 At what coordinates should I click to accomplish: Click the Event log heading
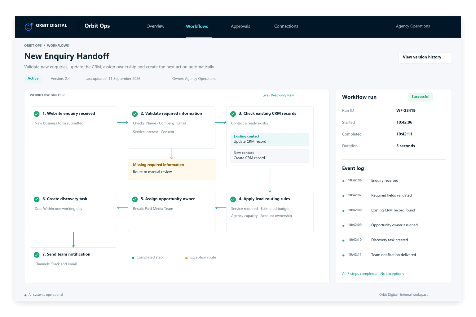[353, 168]
